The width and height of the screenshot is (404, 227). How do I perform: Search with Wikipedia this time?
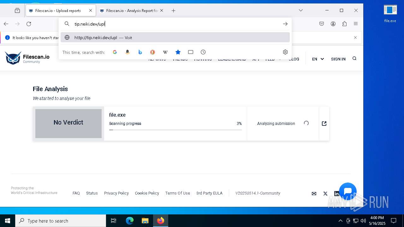[x=165, y=52]
